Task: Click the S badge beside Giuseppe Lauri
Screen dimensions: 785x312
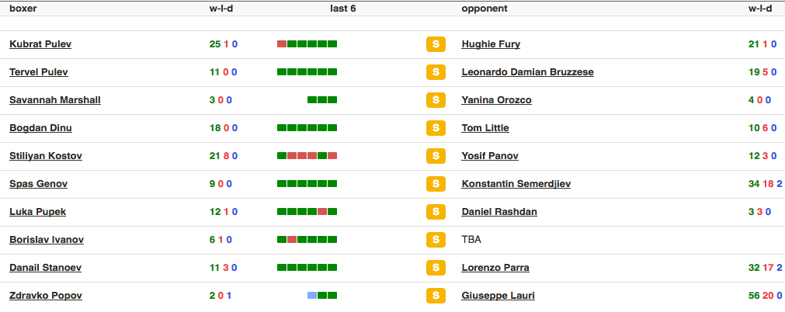Action: coord(436,296)
